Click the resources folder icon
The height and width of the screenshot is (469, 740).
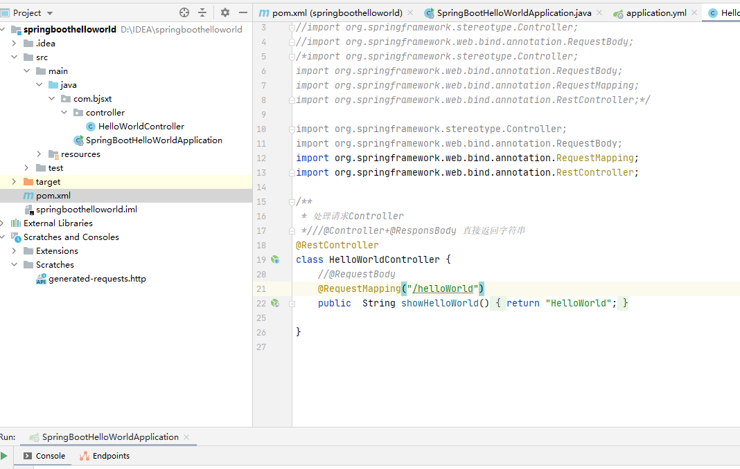(53, 154)
